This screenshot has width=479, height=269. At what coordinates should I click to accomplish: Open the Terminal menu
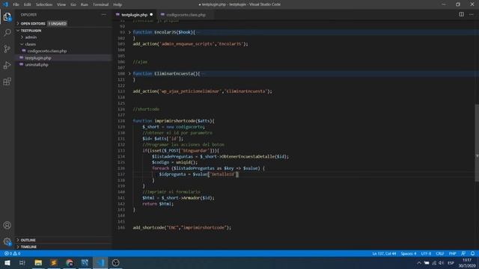click(x=100, y=4)
